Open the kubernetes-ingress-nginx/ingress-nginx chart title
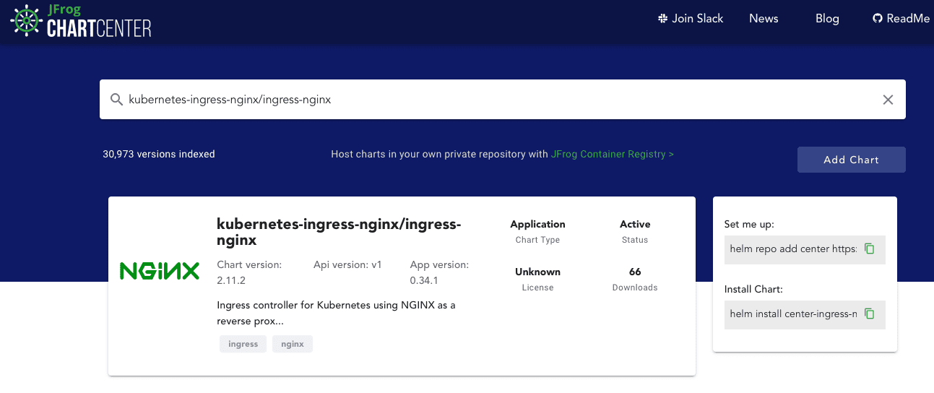This screenshot has height=393, width=934. pyautogui.click(x=338, y=232)
